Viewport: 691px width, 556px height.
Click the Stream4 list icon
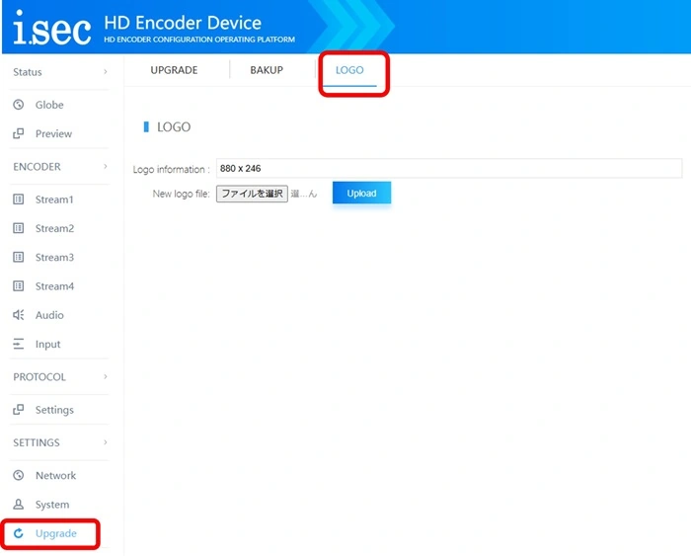tap(19, 286)
